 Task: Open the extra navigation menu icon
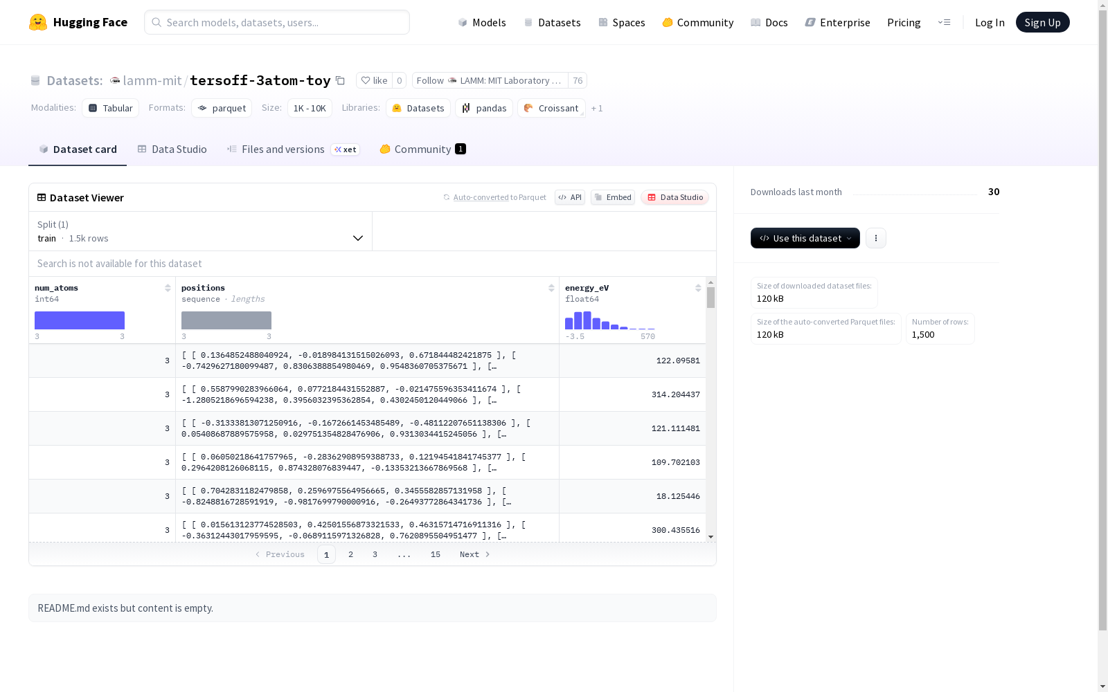(x=944, y=22)
